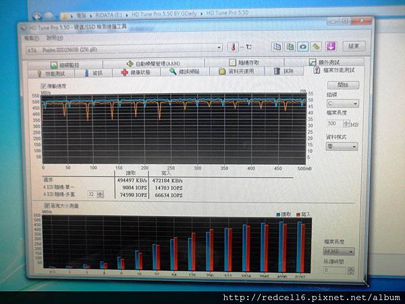Click the 開始 Start button
Viewport: 405px width, 304px height.
pyautogui.click(x=343, y=85)
